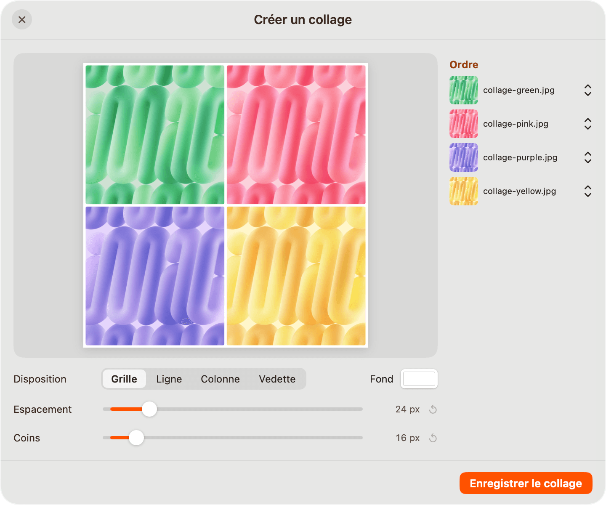Screen dimensions: 606x505
Task: Save with Enregistrer le collage button
Action: pyautogui.click(x=526, y=483)
